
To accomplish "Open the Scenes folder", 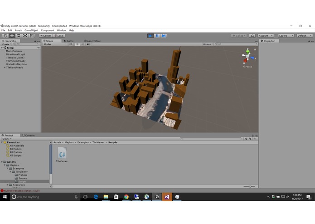I will click(23, 178).
